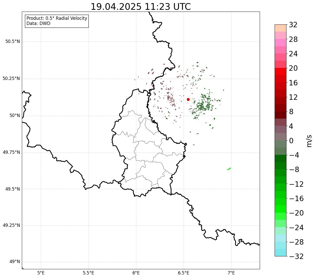Click the m/s colorbar unit label
Viewport: 315px width, 278px height.
coord(309,141)
